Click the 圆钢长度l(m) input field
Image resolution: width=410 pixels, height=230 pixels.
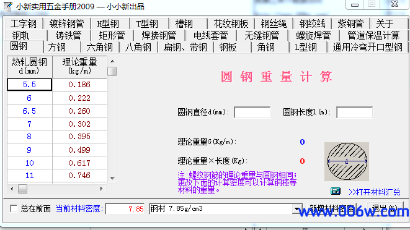pyautogui.click(x=354, y=112)
